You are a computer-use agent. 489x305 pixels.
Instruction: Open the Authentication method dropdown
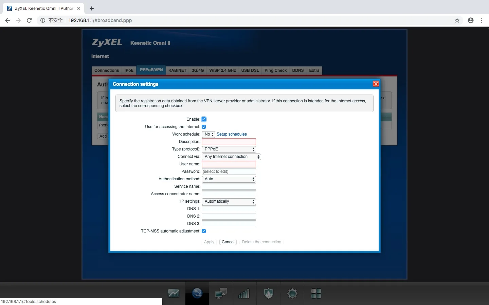[x=229, y=179]
